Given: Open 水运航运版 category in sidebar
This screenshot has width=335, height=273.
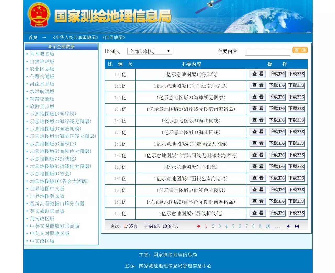Looking at the screenshot, I should pyautogui.click(x=42, y=91).
